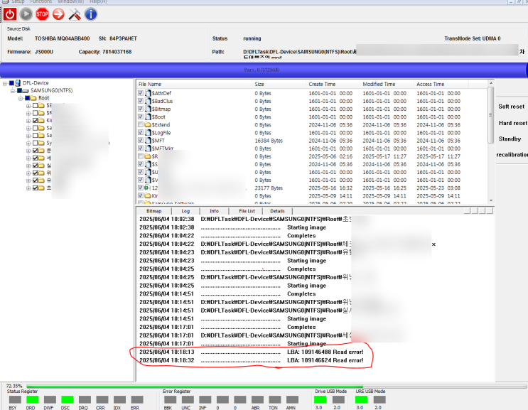The height and width of the screenshot is (410, 528).
Task: Click the BSY status register indicator
Action: [15, 399]
